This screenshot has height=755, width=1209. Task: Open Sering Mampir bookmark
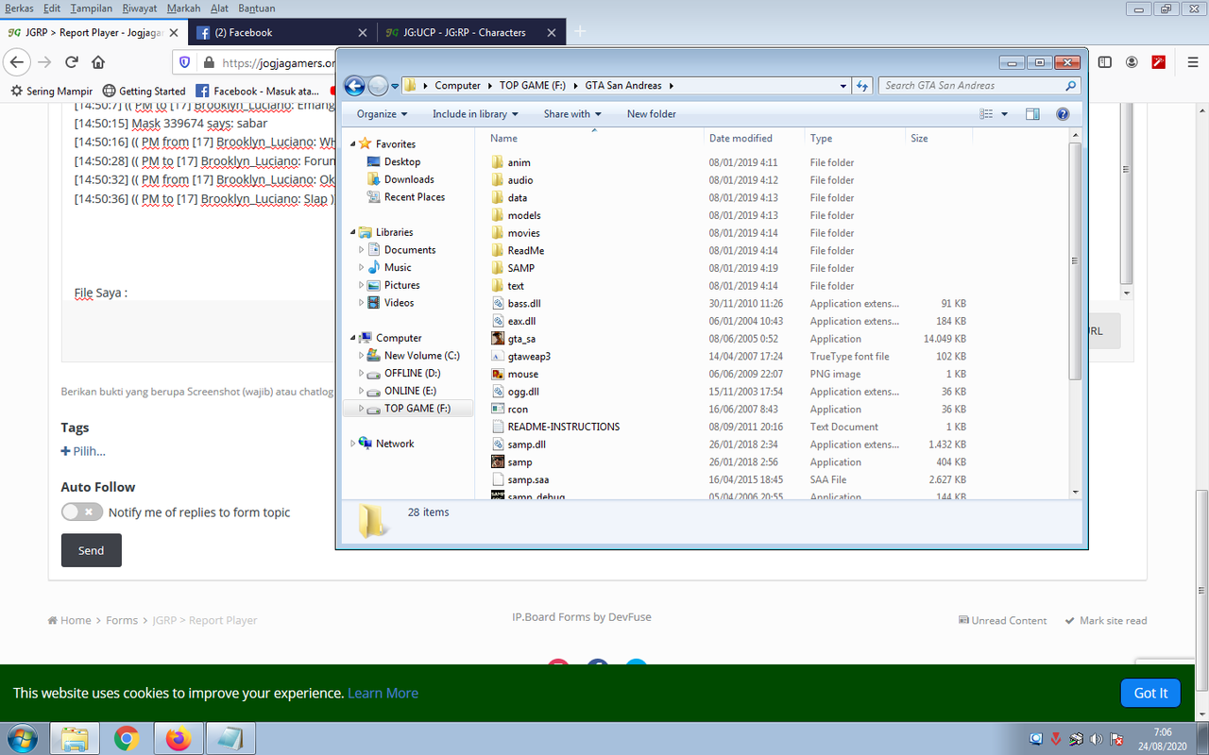(x=52, y=92)
